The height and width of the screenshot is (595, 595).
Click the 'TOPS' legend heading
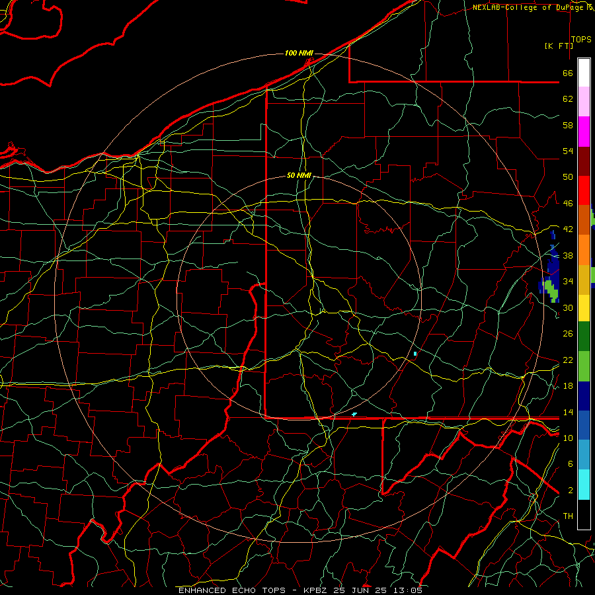click(x=581, y=40)
